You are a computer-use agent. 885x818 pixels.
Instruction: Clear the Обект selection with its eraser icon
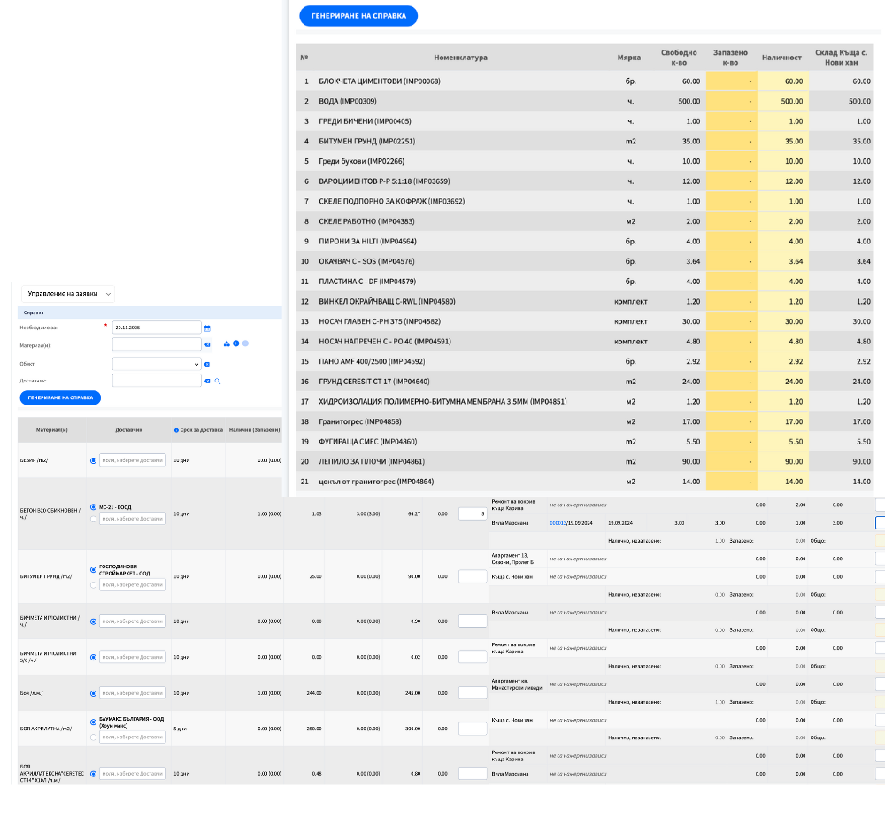point(206,364)
